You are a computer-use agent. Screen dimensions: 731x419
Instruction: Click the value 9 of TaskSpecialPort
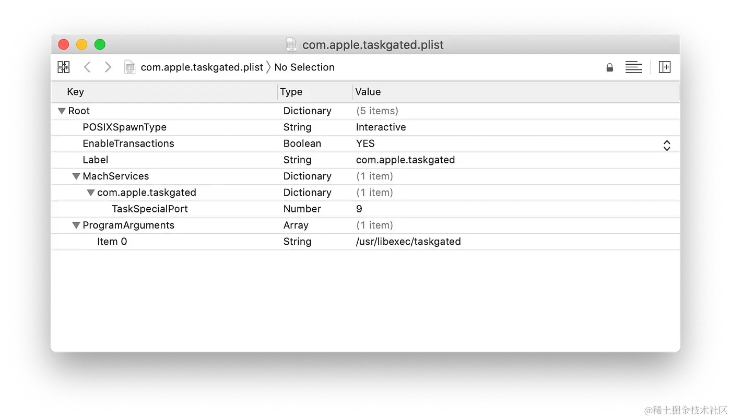(359, 209)
